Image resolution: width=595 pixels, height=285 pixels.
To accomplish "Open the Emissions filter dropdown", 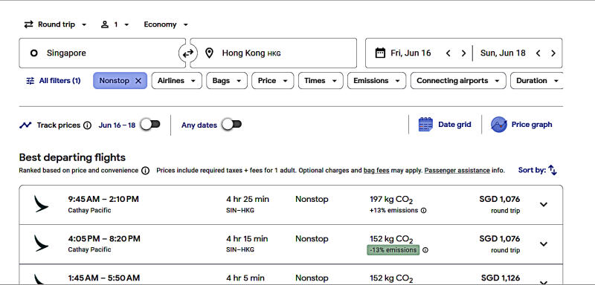I will [376, 81].
